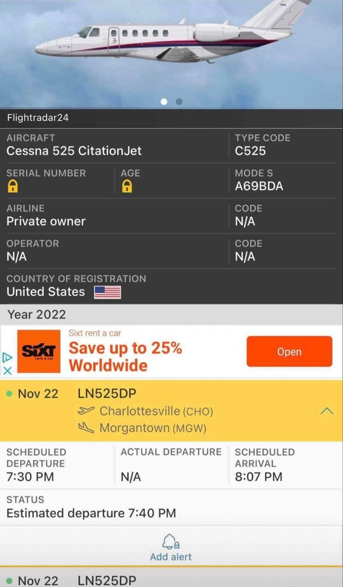
Task: Select the departure airplane icon beside Charlottesville
Action: point(87,411)
